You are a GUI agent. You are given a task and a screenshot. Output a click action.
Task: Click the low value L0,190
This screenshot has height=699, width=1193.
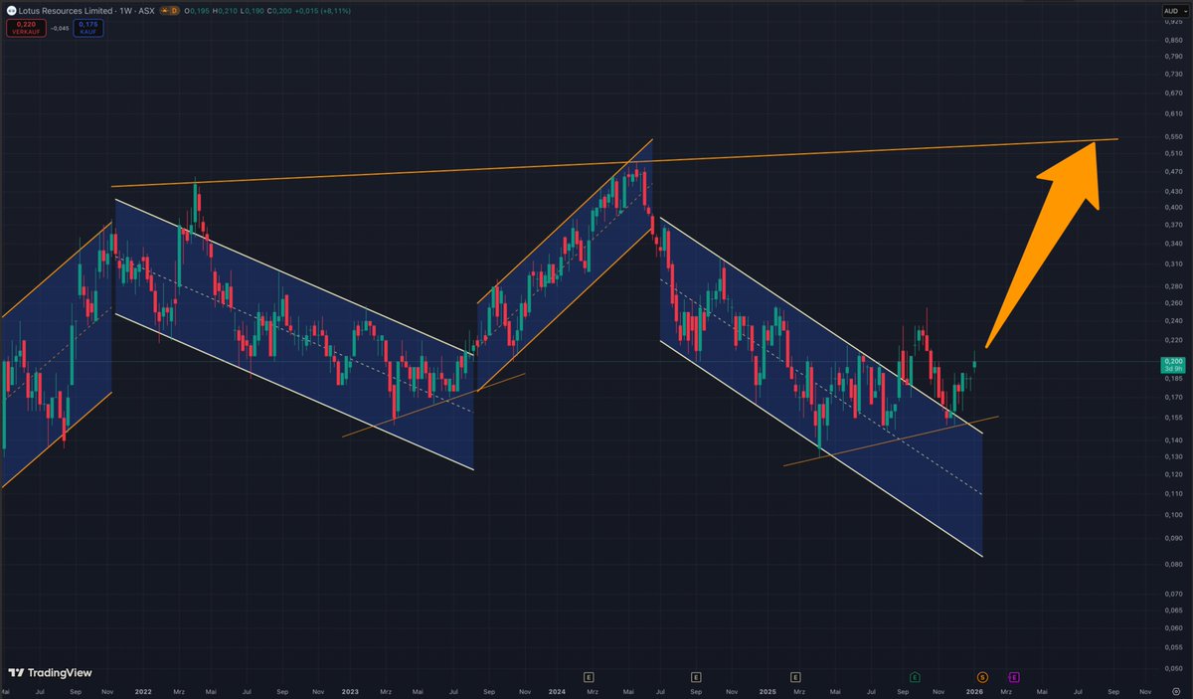click(x=253, y=11)
